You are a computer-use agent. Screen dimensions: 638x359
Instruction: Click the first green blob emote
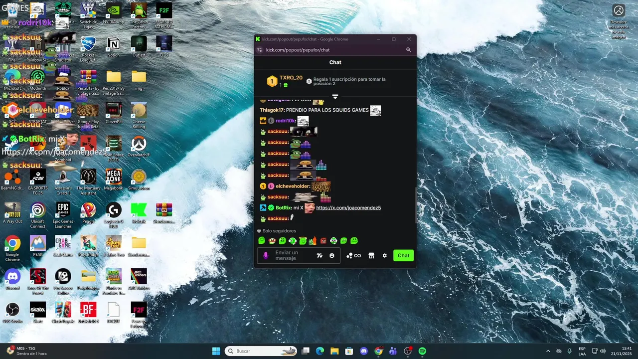tap(262, 241)
